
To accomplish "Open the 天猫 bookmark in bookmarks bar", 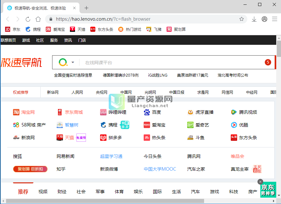I will point(78,29).
